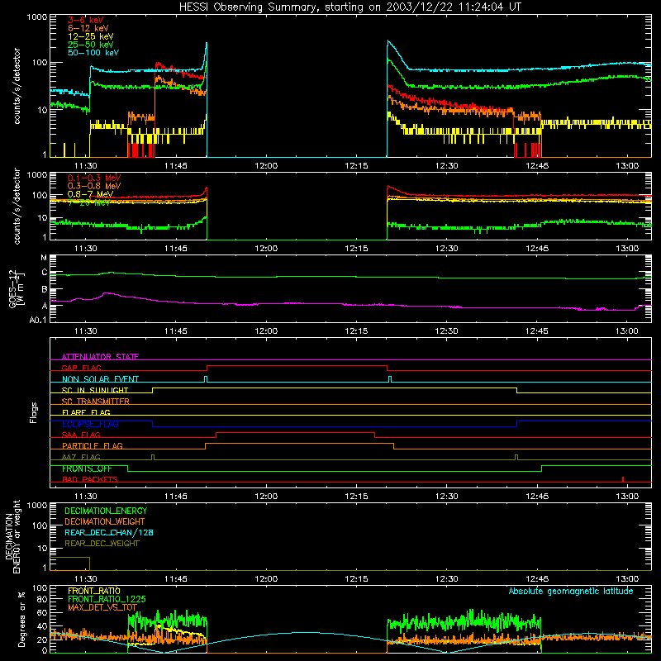Click the 11:45 tick under the MeV count-rate panel
661x661 pixels.
176,249
